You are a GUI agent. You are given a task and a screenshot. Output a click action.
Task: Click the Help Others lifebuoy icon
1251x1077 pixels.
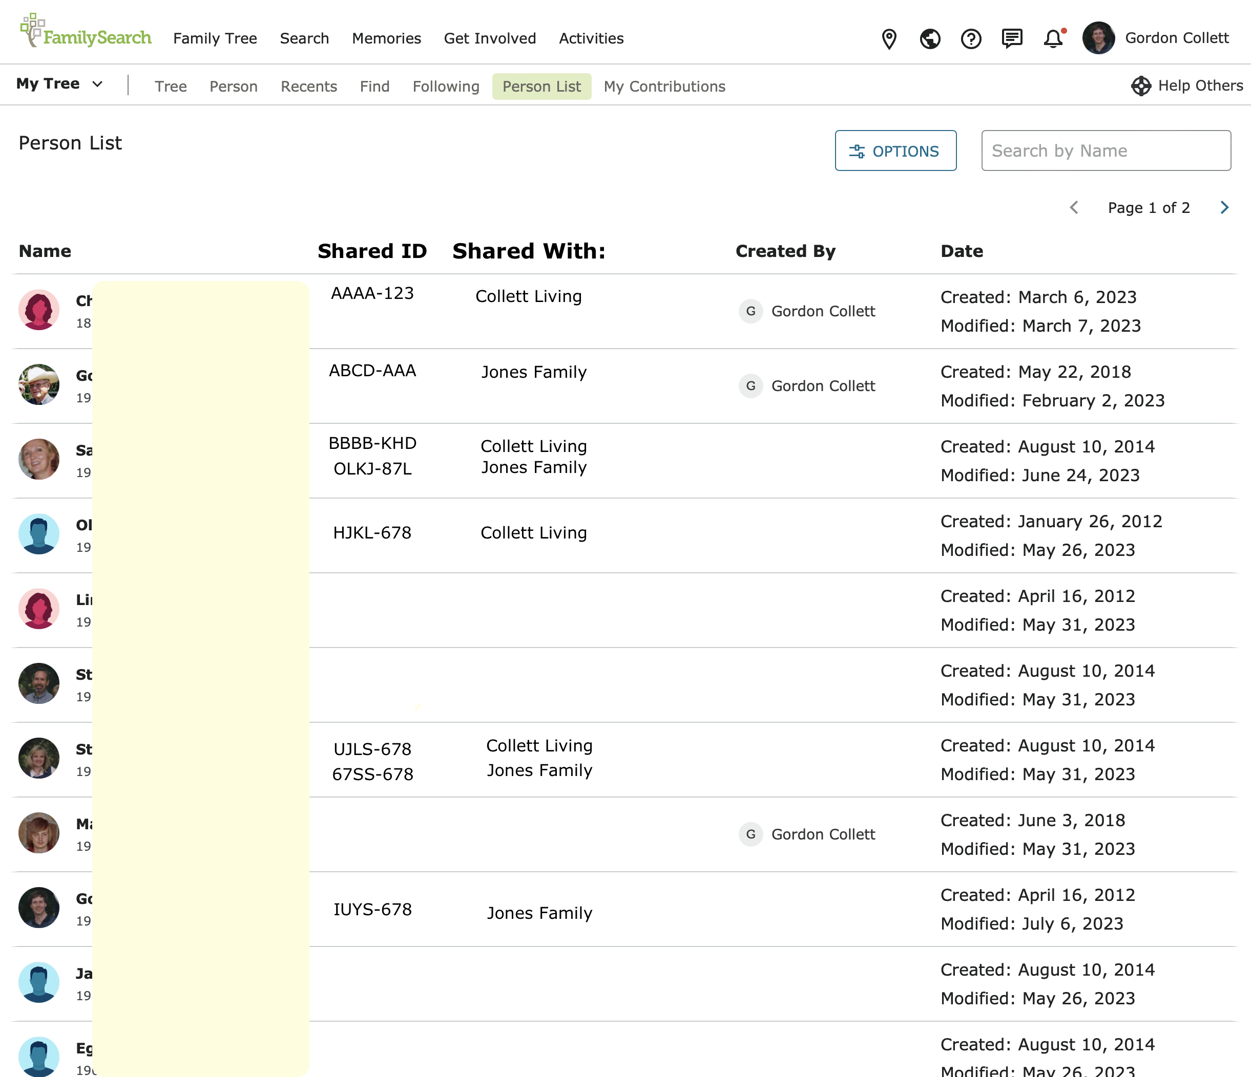tap(1140, 85)
